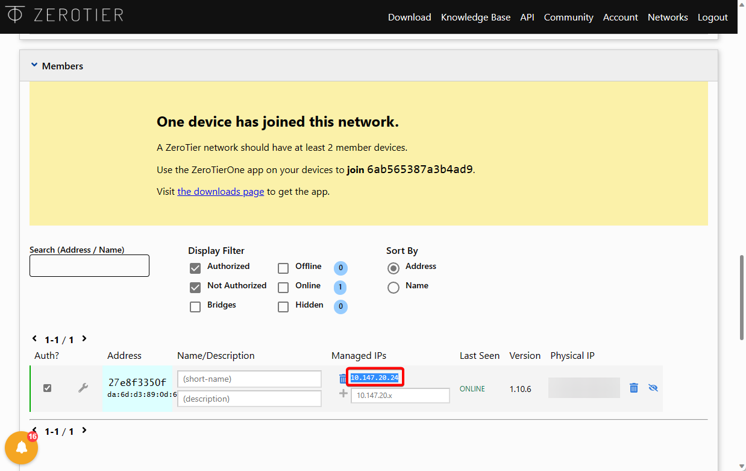Open Account in top navigation

[x=621, y=17]
